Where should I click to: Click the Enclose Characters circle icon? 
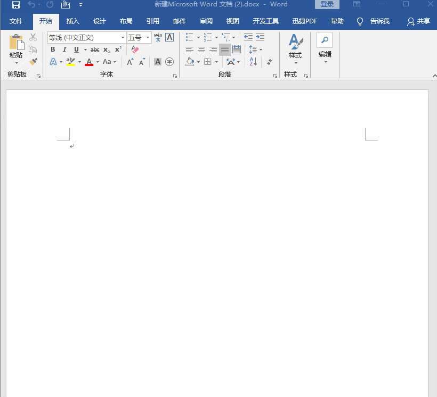169,62
